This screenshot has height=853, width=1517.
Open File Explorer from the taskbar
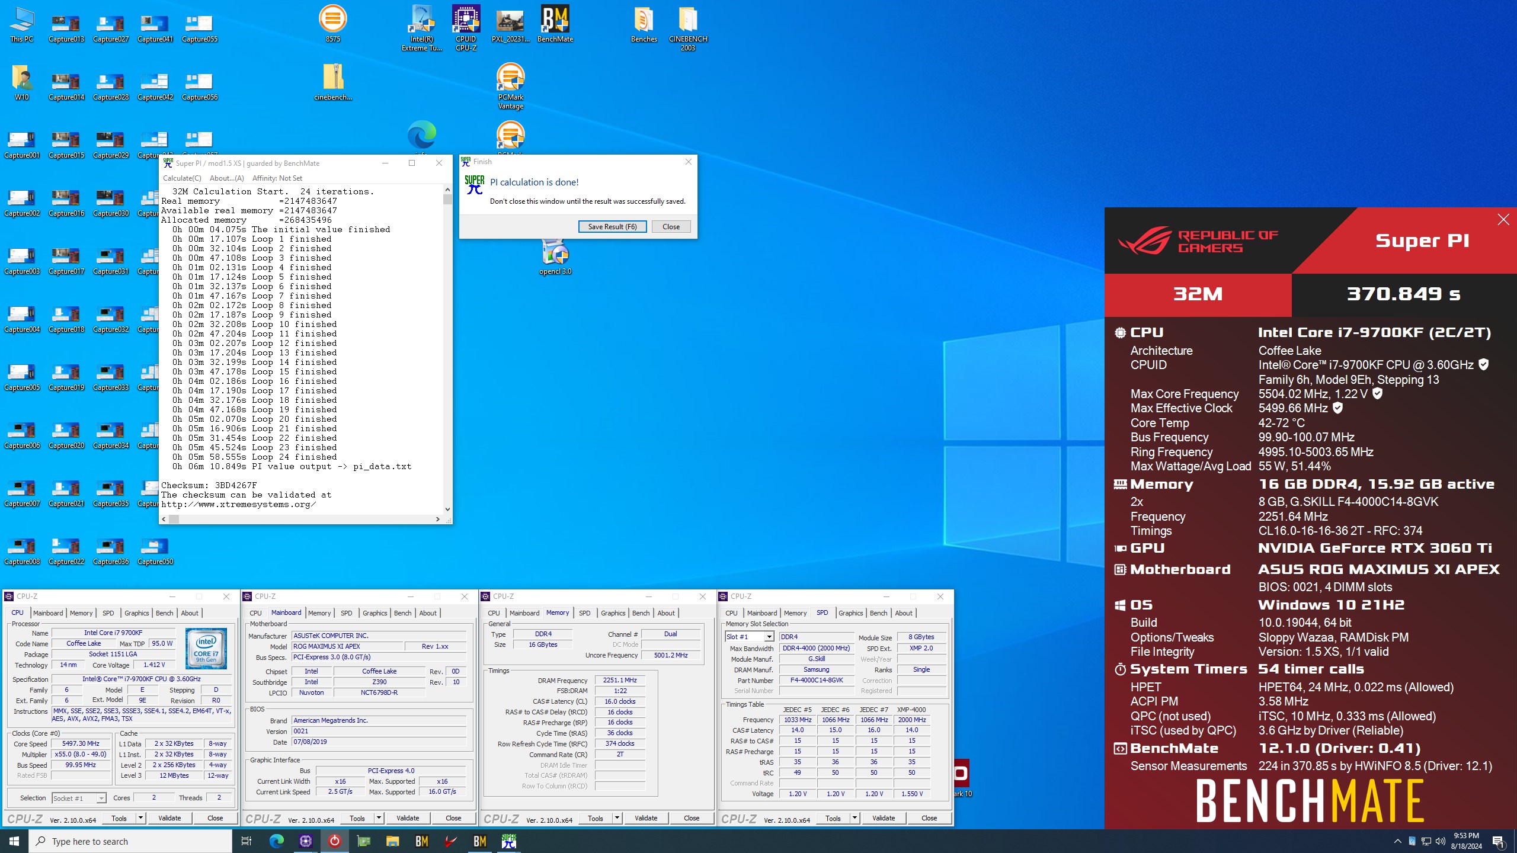tap(393, 841)
